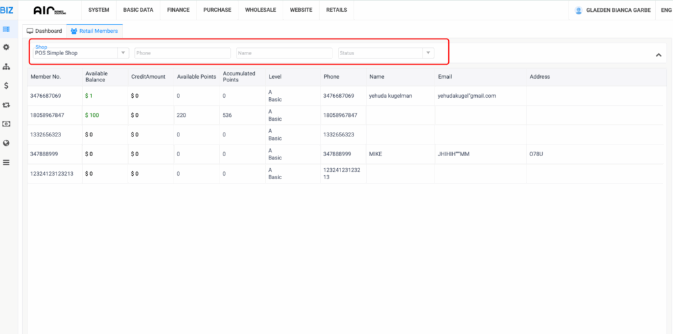Open the FINANCE menu
The image size is (673, 334).
177,10
